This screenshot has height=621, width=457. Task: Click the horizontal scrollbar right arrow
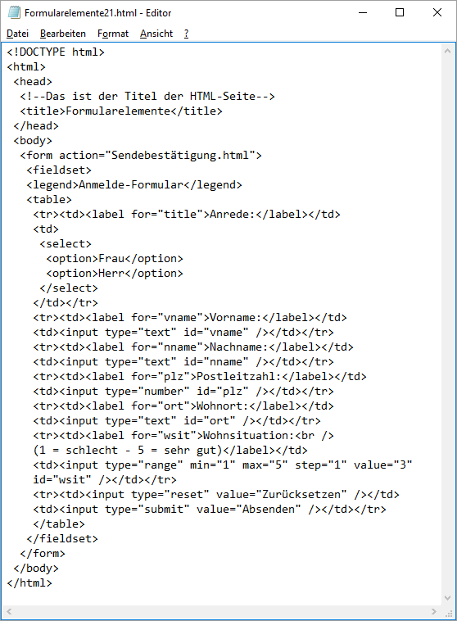point(434,611)
